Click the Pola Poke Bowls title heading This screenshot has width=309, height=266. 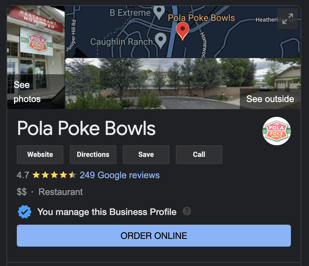click(86, 128)
